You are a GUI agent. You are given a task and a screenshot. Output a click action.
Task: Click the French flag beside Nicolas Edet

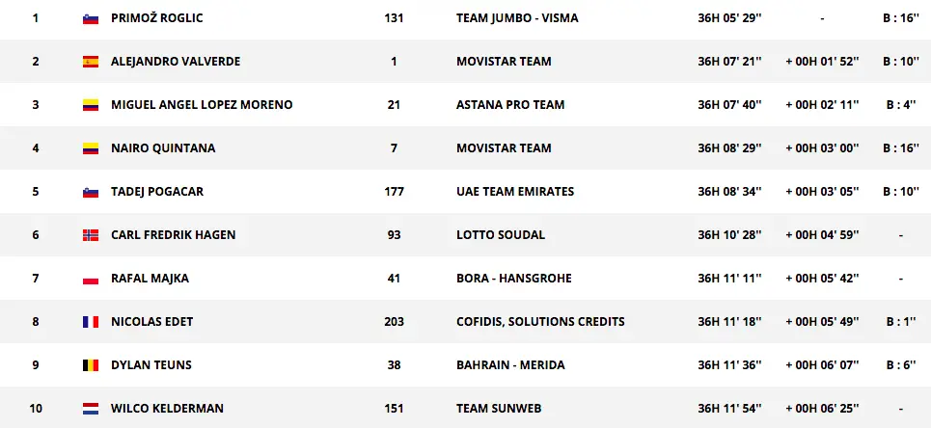click(x=91, y=322)
